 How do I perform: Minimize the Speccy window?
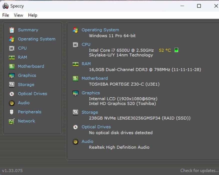182,6
